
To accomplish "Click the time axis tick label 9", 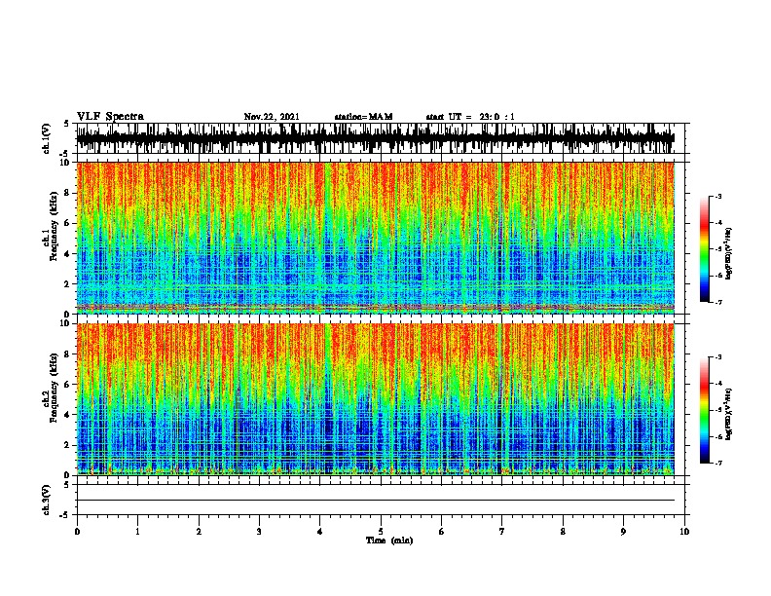I will tap(623, 532).
